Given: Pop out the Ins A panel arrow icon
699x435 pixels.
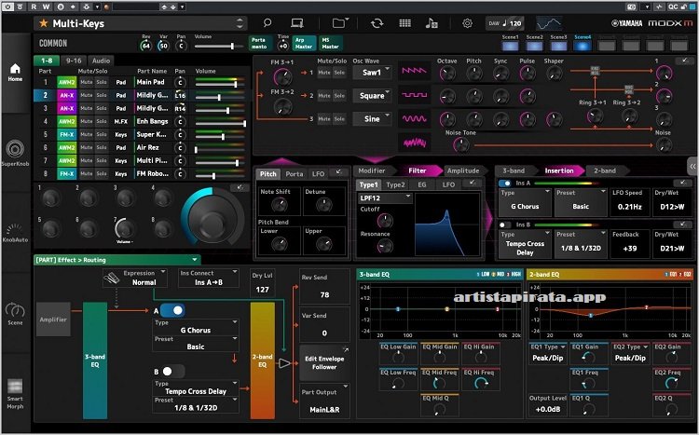Looking at the screenshot, I should 682,183.
